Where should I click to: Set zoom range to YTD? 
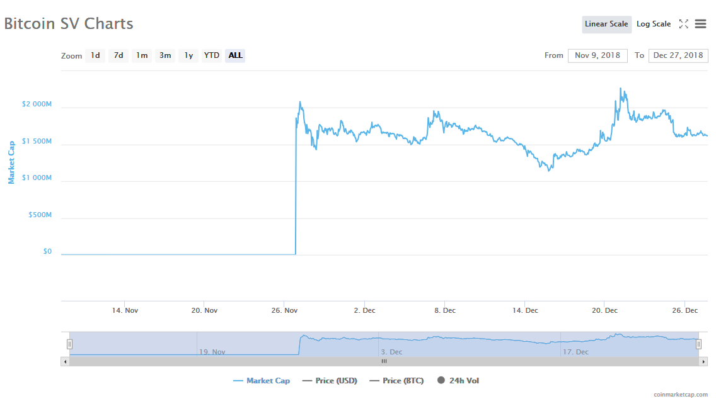(212, 55)
